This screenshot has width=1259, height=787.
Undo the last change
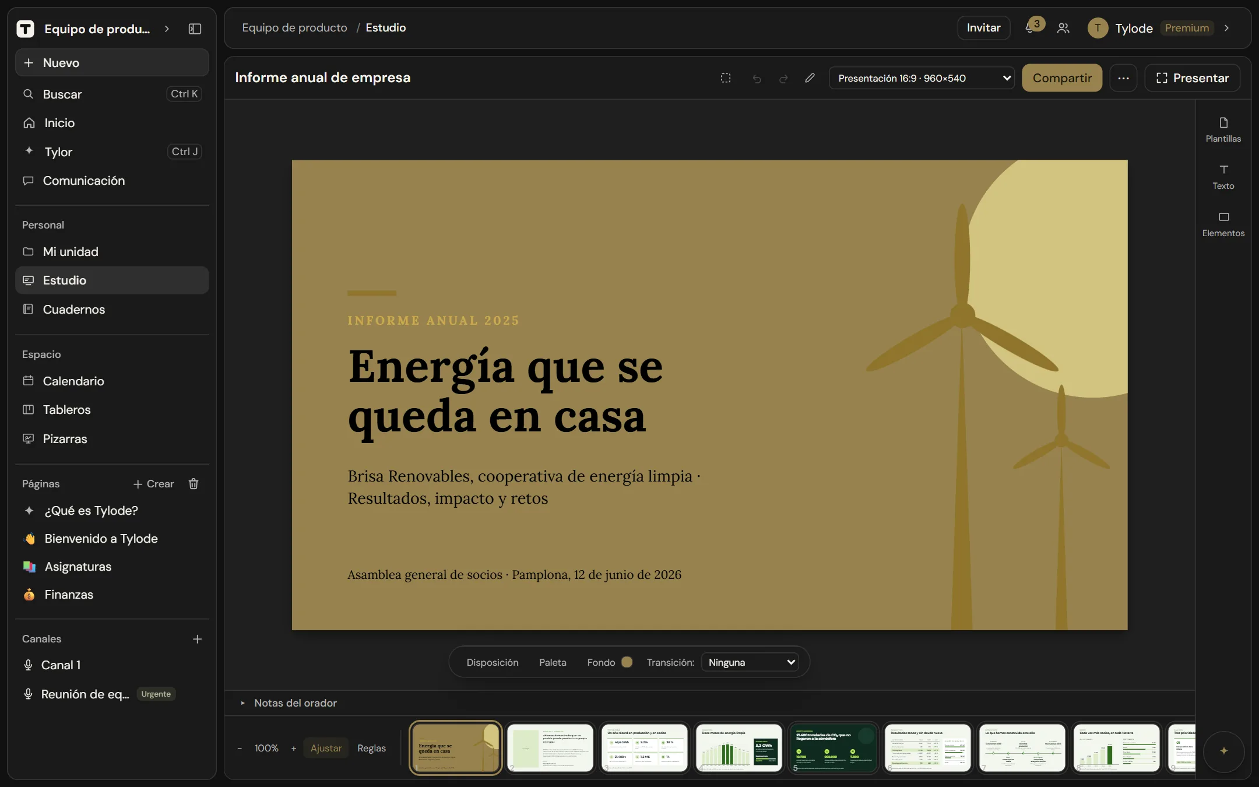click(x=757, y=78)
